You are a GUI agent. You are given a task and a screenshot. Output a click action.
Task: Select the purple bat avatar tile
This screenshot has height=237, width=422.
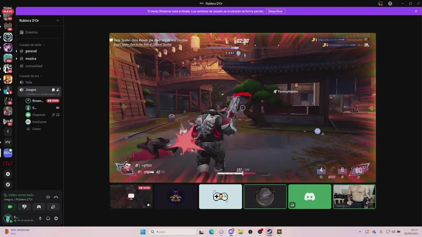[x=176, y=197]
